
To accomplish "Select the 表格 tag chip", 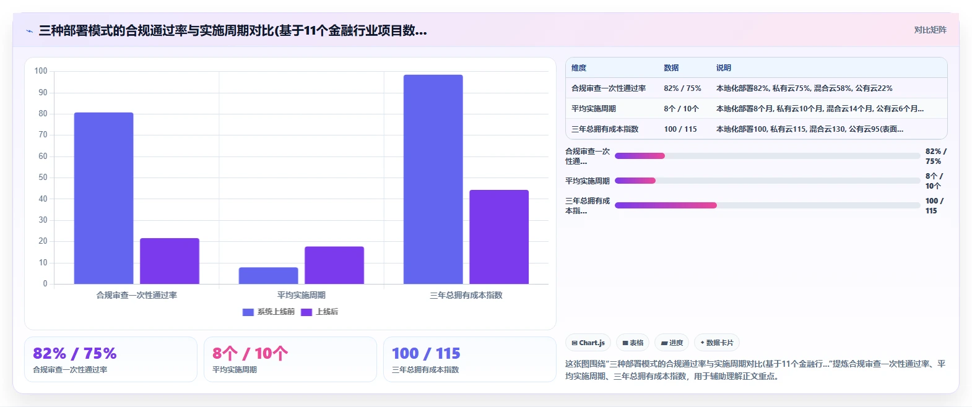I will point(633,343).
